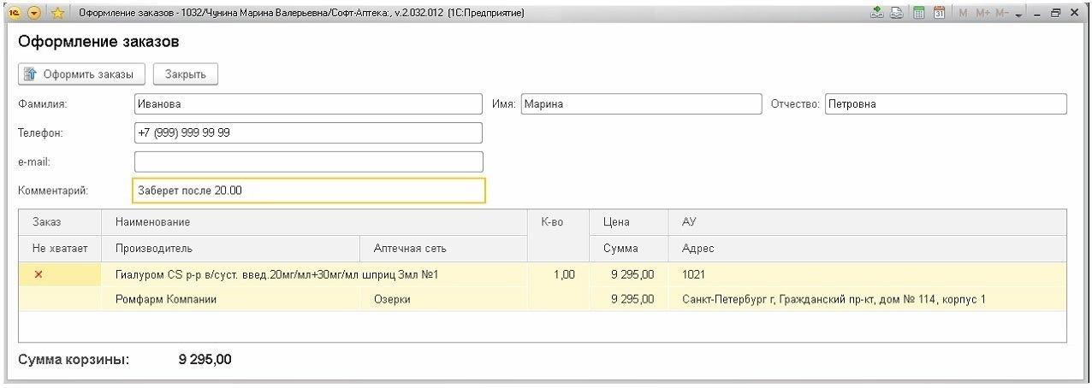Expand the small title bar dropdown arrow
The width and height of the screenshot is (1092, 388).
(1018, 15)
